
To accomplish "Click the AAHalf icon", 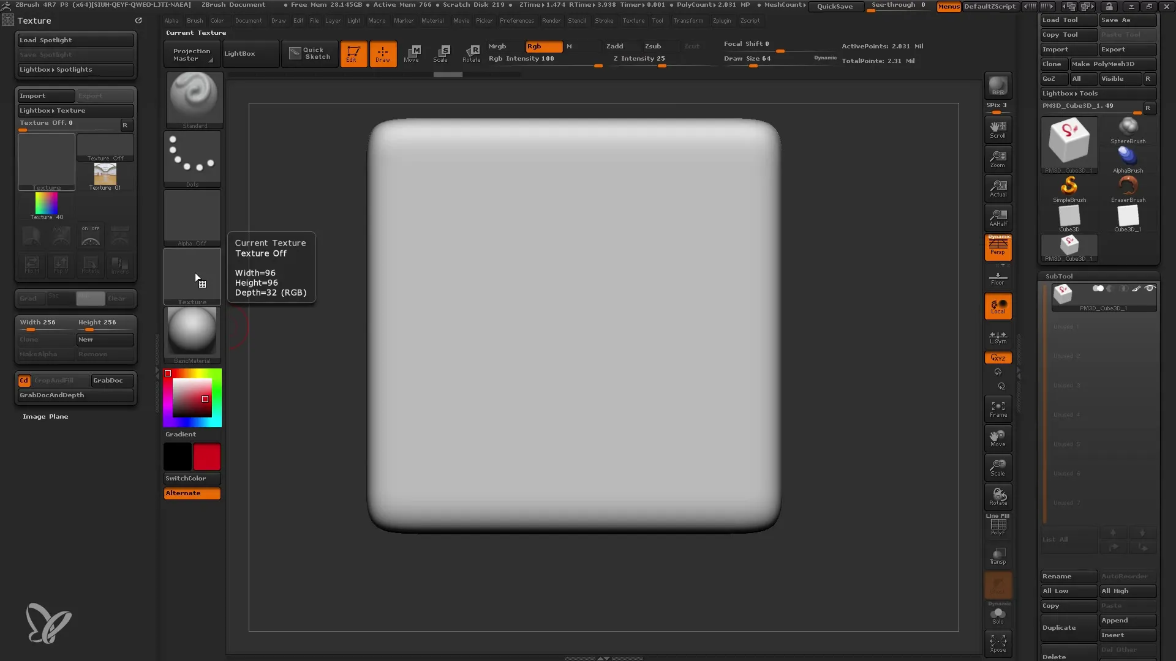I will (998, 217).
